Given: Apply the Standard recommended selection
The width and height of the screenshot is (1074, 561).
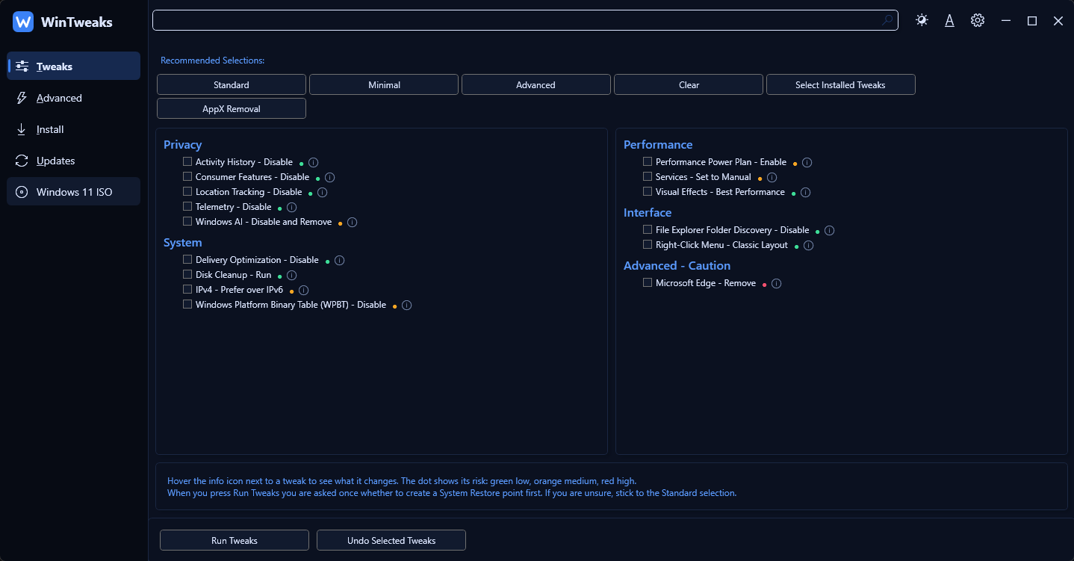Looking at the screenshot, I should pyautogui.click(x=232, y=84).
